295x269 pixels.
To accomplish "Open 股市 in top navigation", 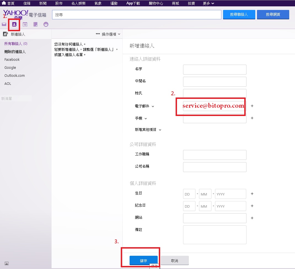I will 59,3.
